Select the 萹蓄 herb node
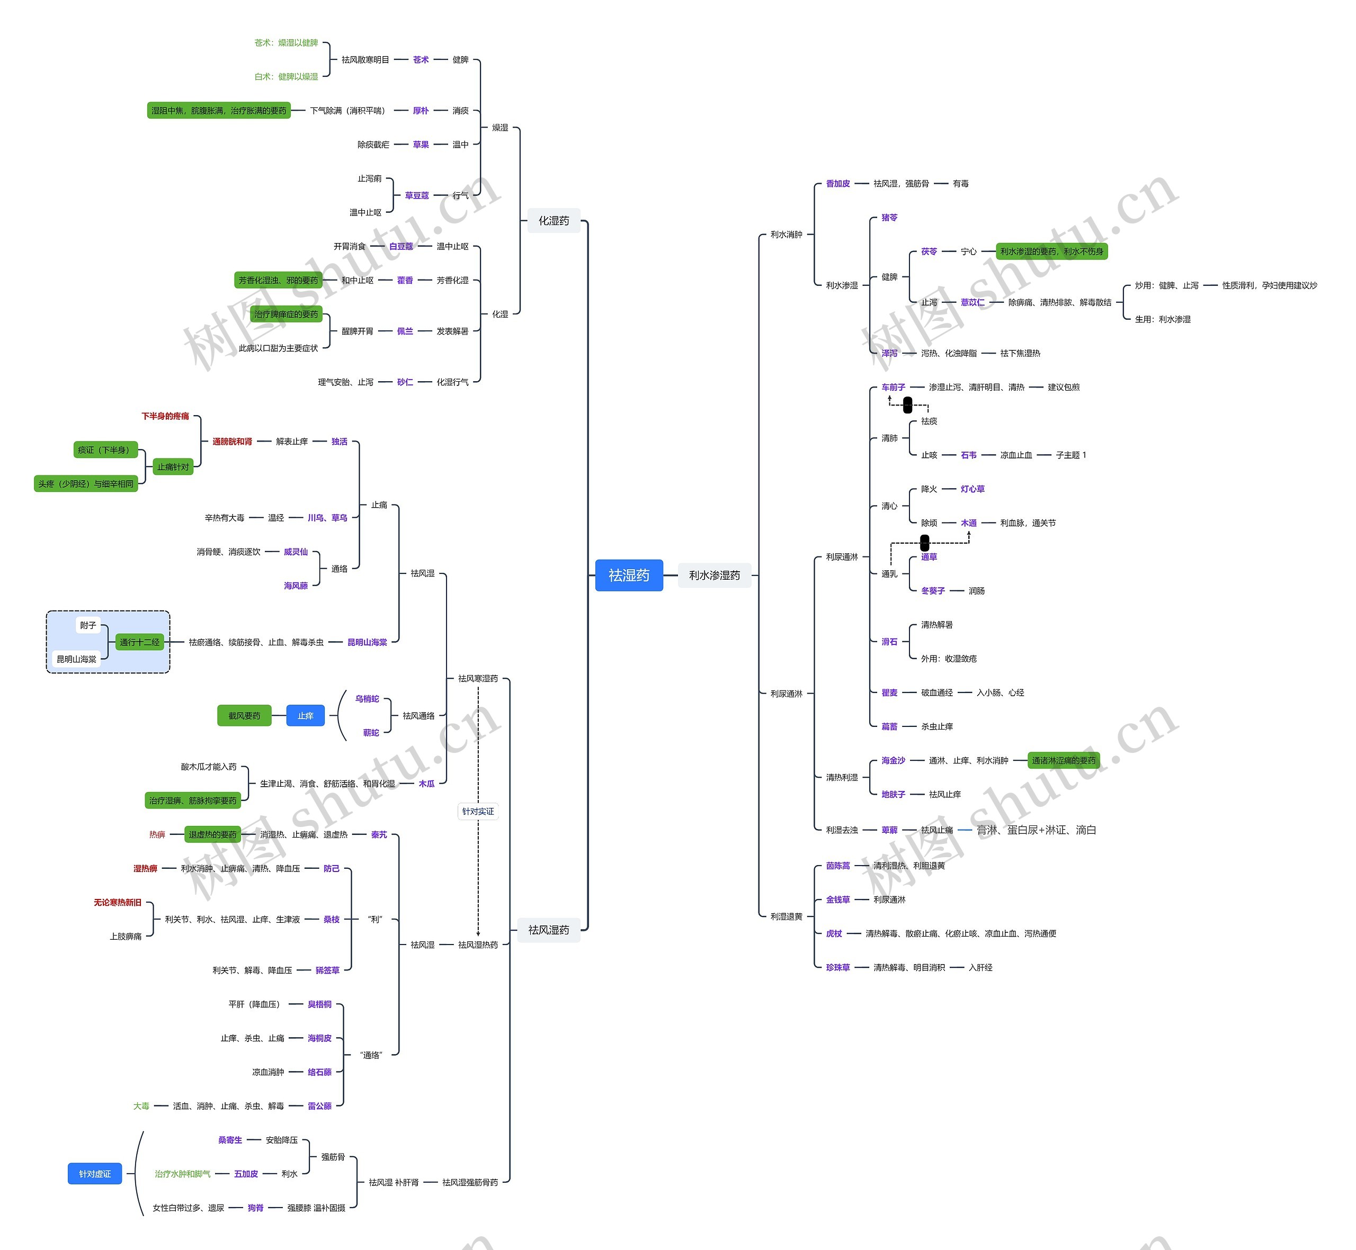 pos(890,726)
